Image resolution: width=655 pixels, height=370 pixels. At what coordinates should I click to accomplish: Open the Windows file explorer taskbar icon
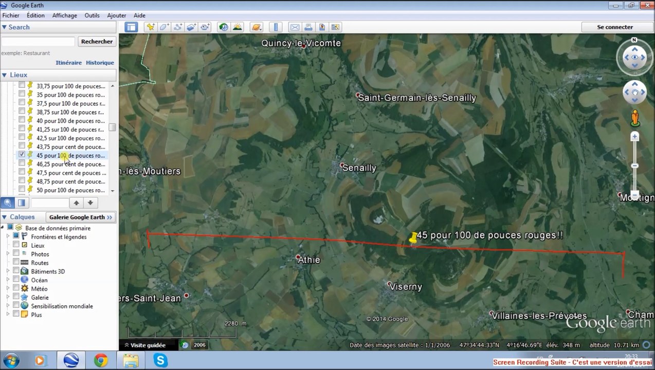(x=131, y=361)
